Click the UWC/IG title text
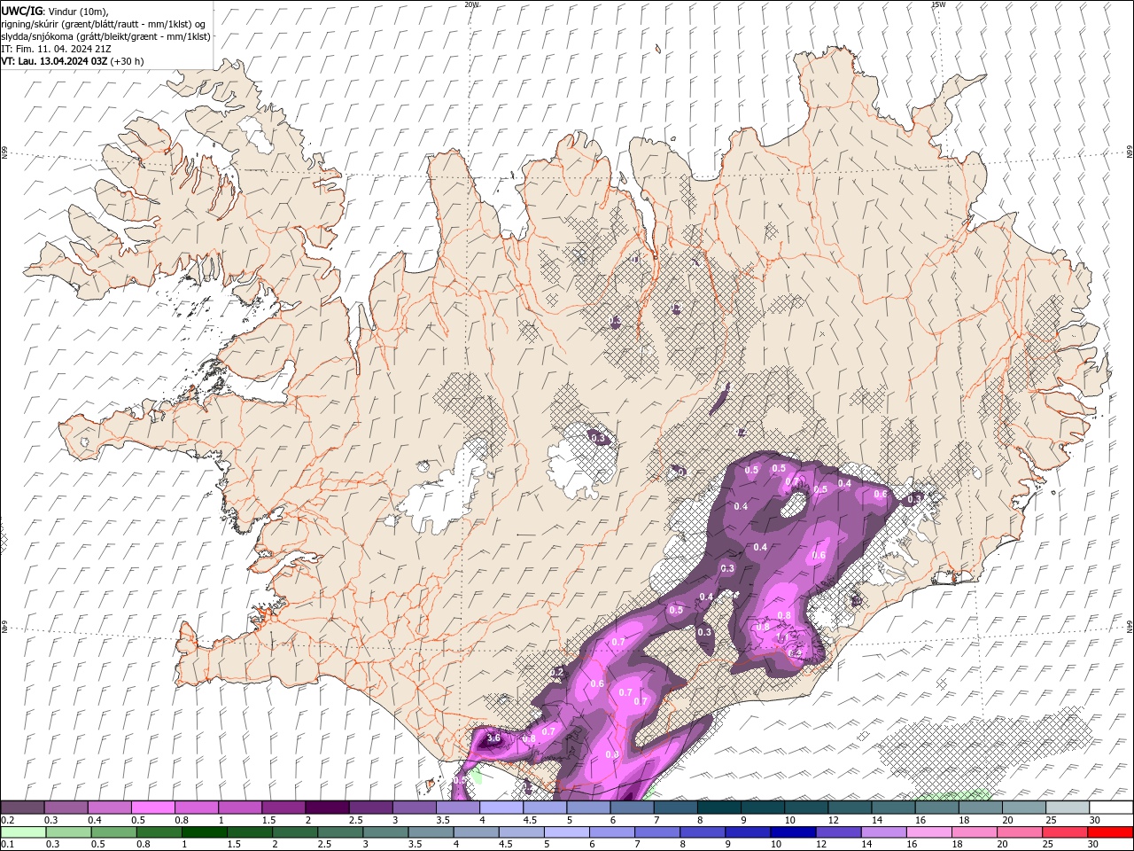This screenshot has height=851, width=1134. coord(21,11)
